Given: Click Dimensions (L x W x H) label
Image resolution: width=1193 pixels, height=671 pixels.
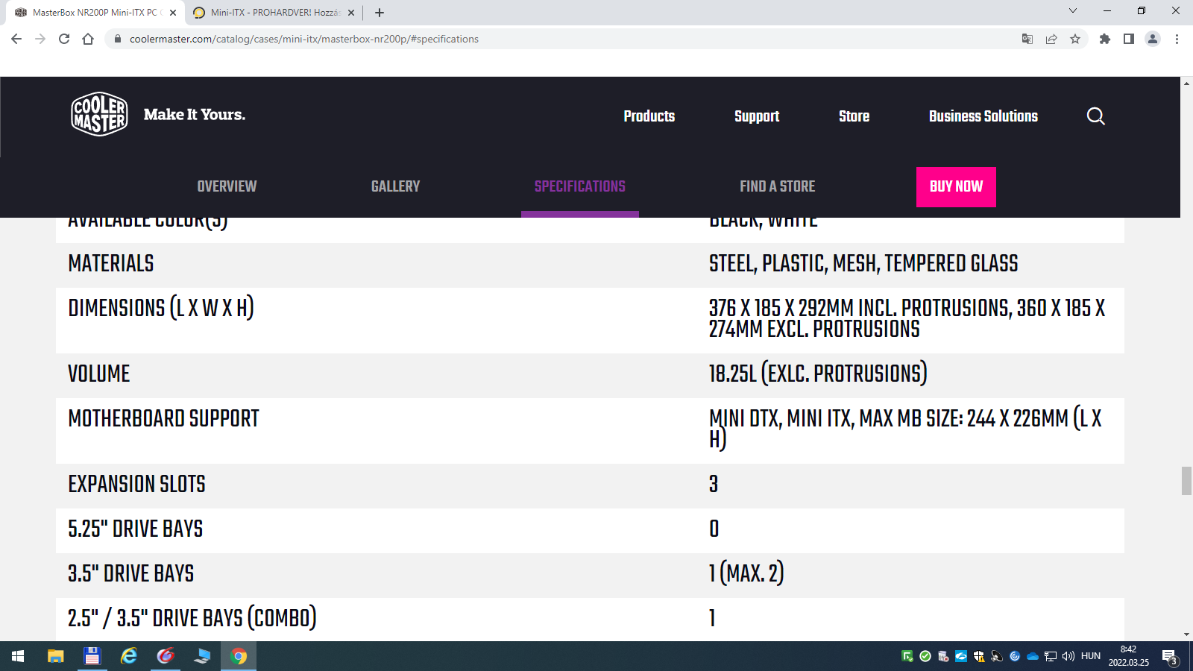Looking at the screenshot, I should [x=161, y=308].
